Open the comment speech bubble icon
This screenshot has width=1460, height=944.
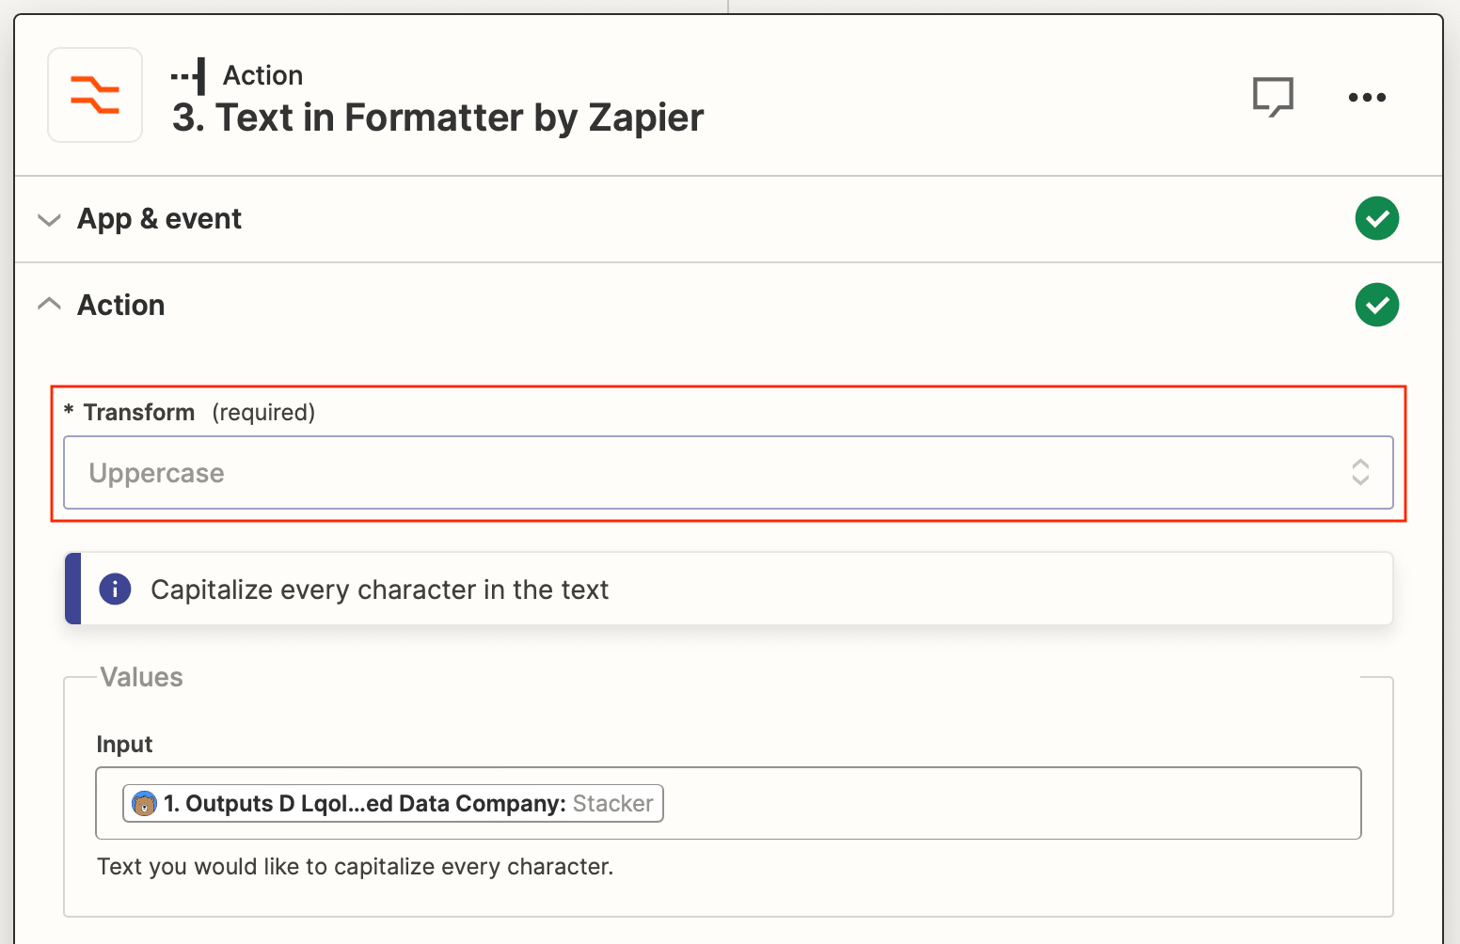point(1275,97)
